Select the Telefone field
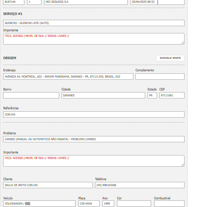The width and height of the screenshot is (212, 207). 140,185
